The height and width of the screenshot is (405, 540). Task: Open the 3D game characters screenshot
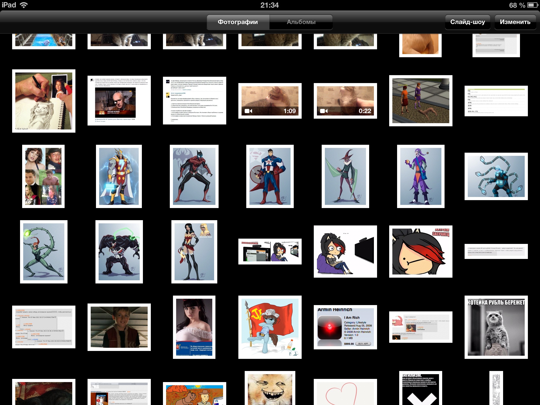point(421,101)
